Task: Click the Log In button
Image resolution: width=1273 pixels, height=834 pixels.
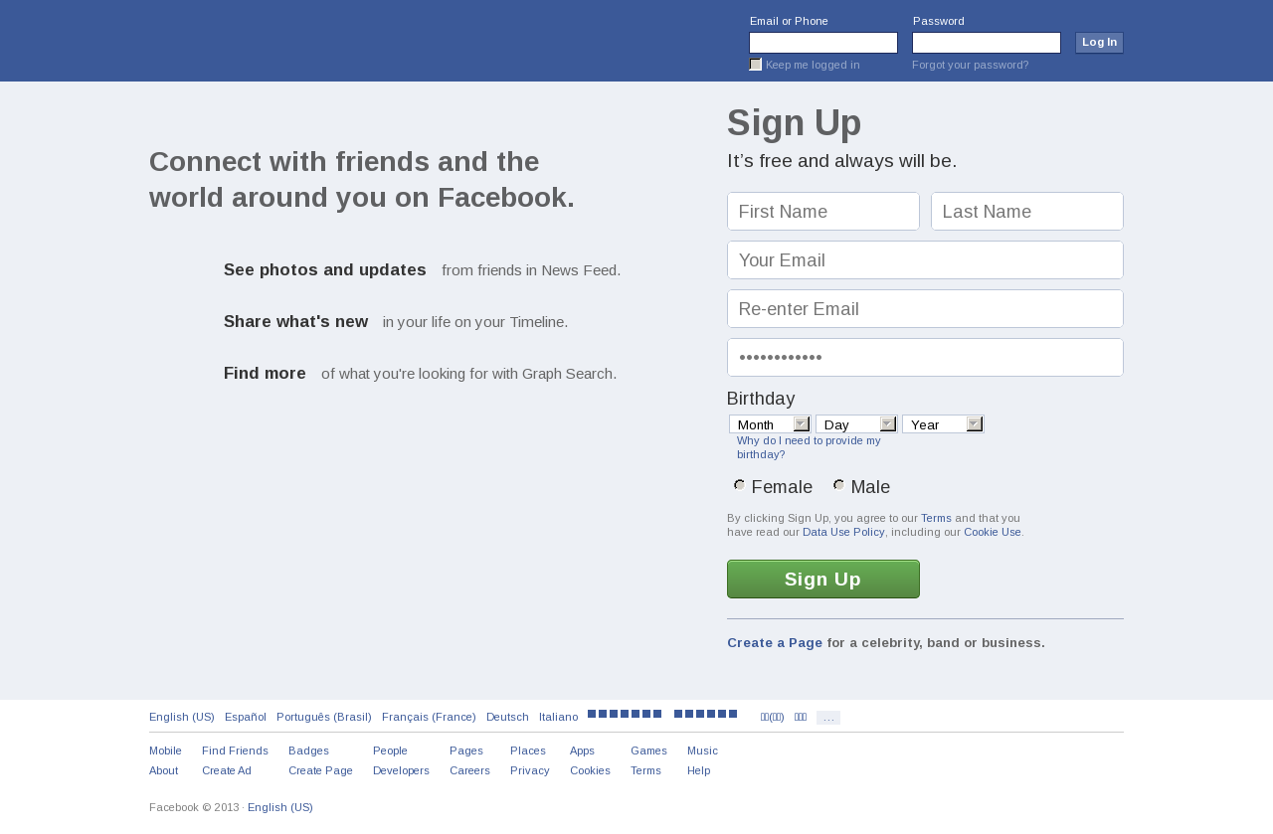Action: tap(1099, 43)
